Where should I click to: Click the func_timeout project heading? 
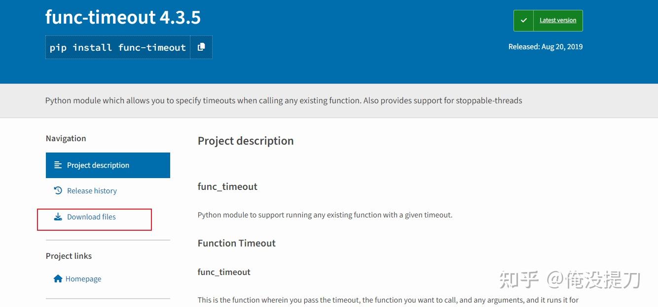(x=227, y=186)
